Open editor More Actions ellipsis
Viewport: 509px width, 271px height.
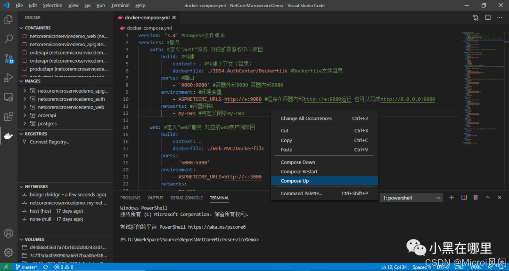click(500, 17)
